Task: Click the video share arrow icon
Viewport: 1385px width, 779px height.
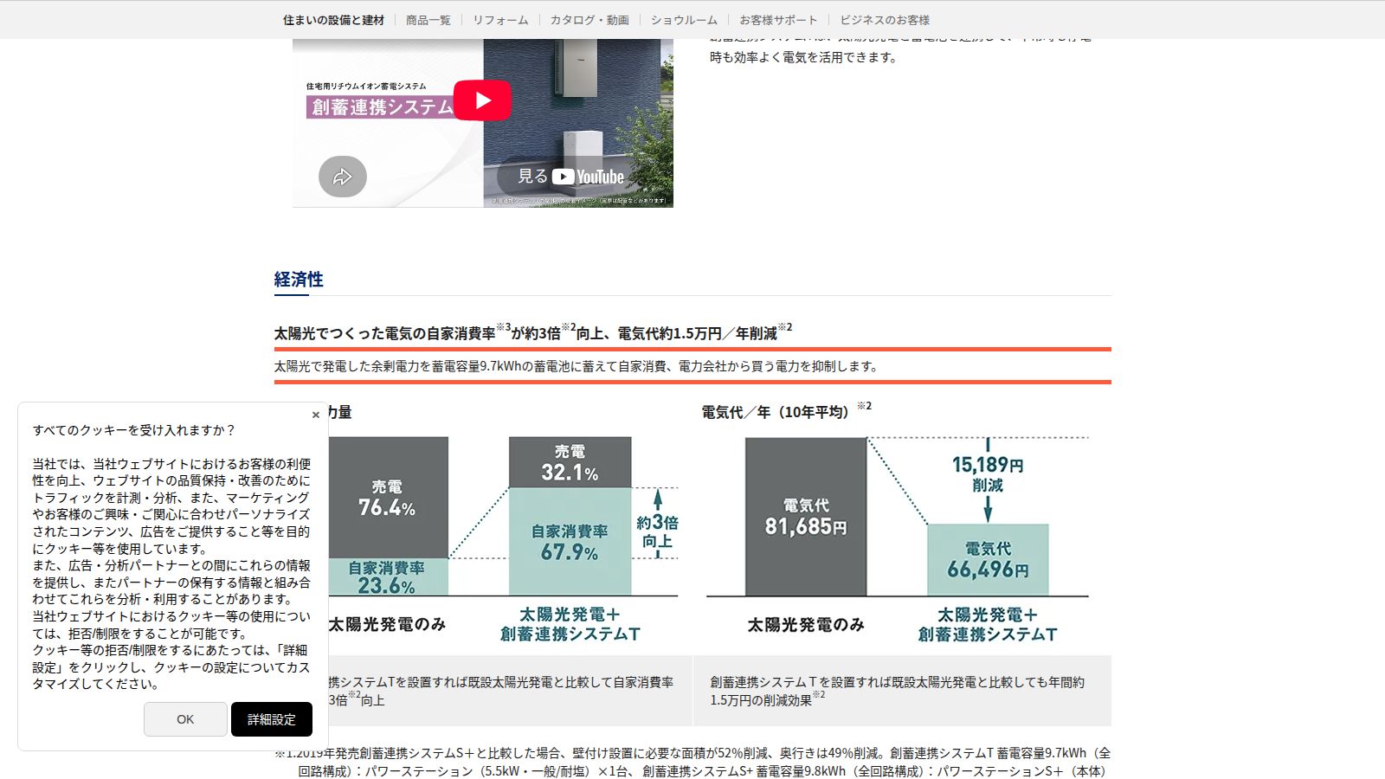Action: [343, 177]
